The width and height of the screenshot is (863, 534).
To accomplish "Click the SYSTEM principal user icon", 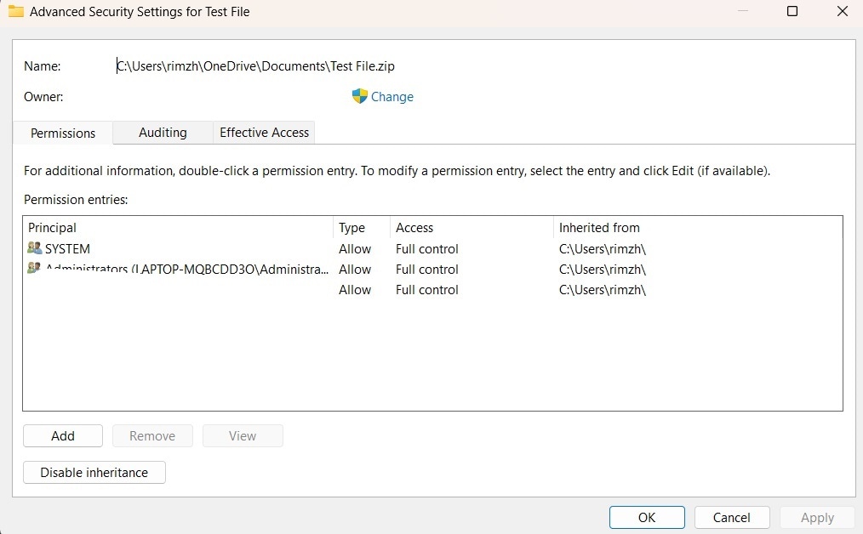I will pyautogui.click(x=34, y=249).
